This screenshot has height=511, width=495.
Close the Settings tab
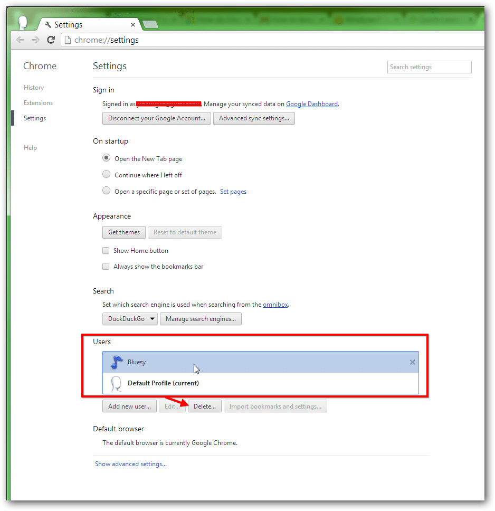pyautogui.click(x=133, y=25)
